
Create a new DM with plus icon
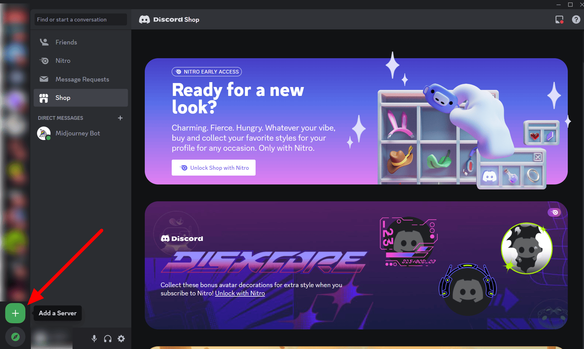(x=120, y=118)
